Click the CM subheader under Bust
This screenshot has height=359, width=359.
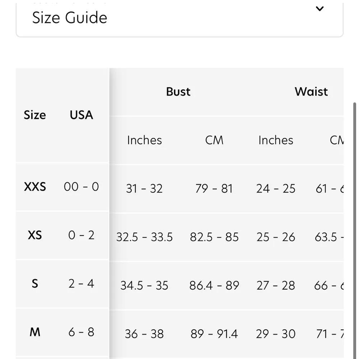(214, 140)
